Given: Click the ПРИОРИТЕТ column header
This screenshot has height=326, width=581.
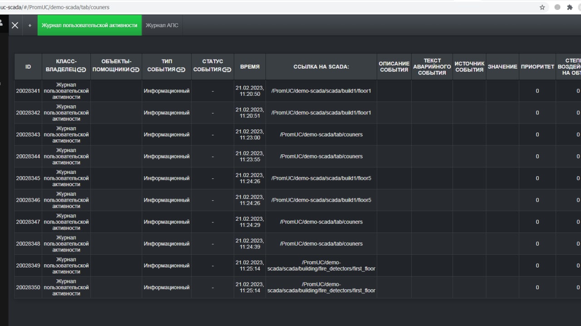Looking at the screenshot, I should click(537, 67).
